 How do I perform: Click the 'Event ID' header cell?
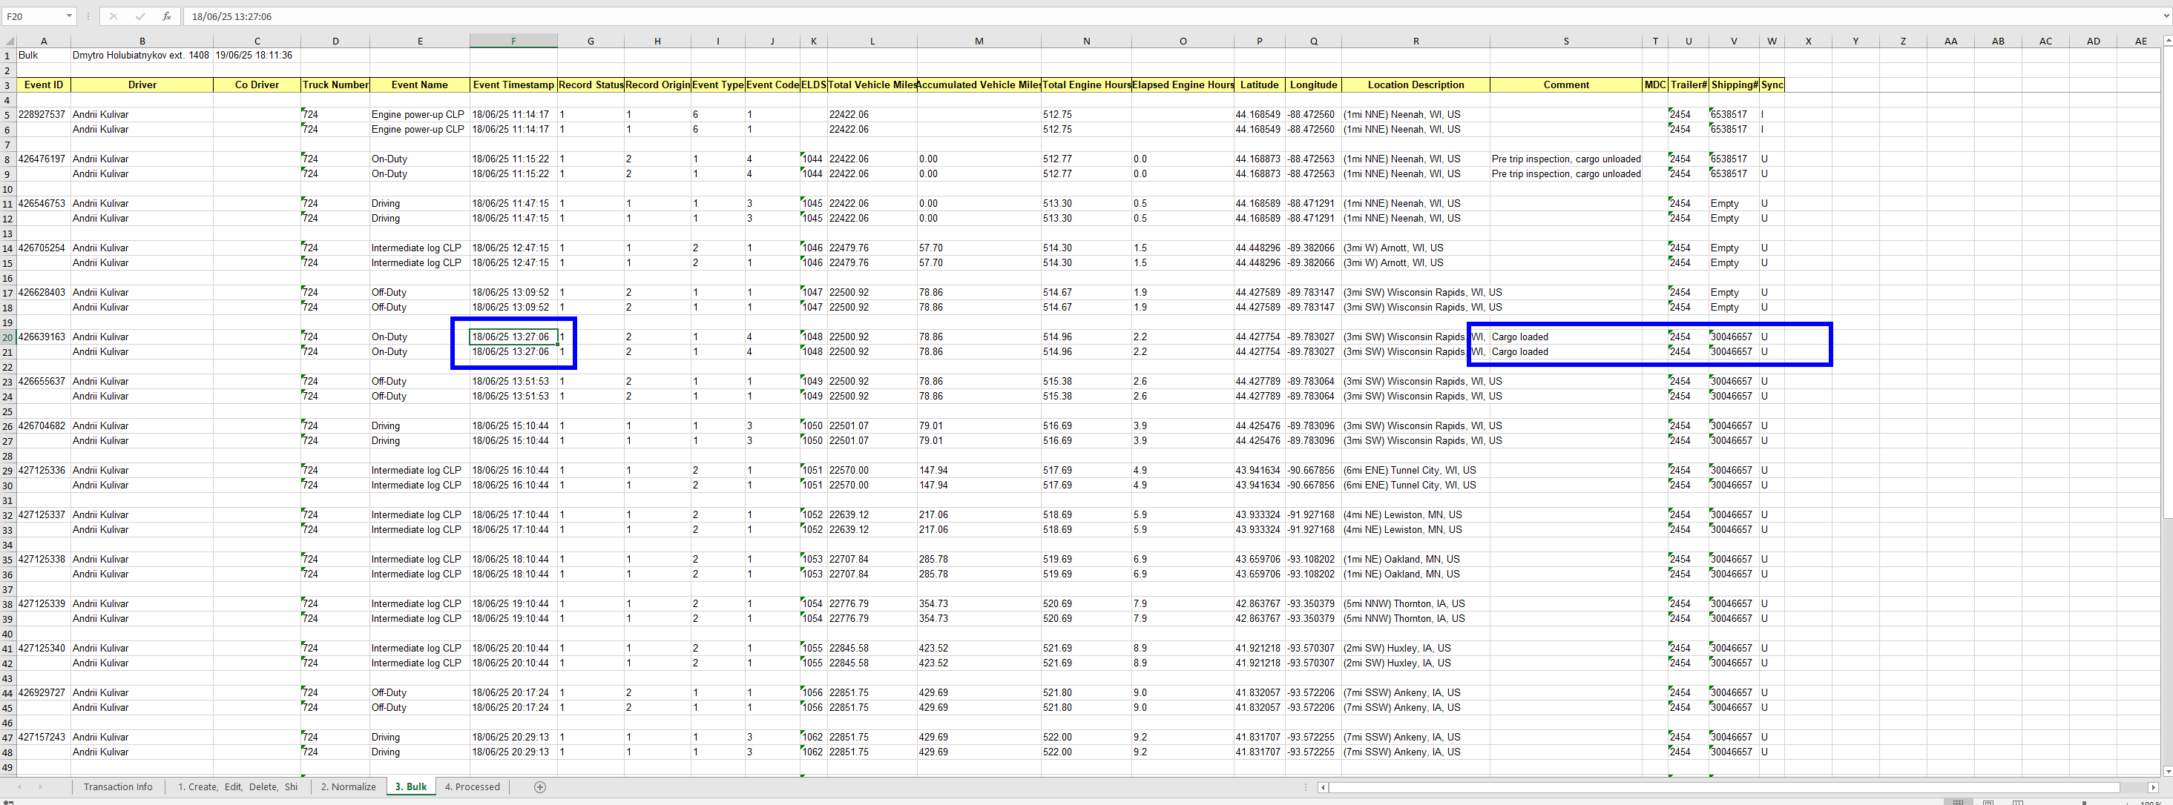point(44,85)
